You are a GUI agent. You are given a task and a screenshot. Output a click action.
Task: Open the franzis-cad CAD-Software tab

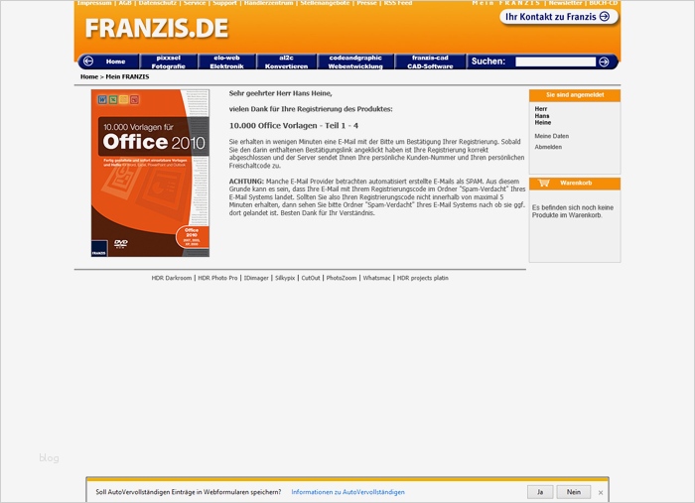430,62
